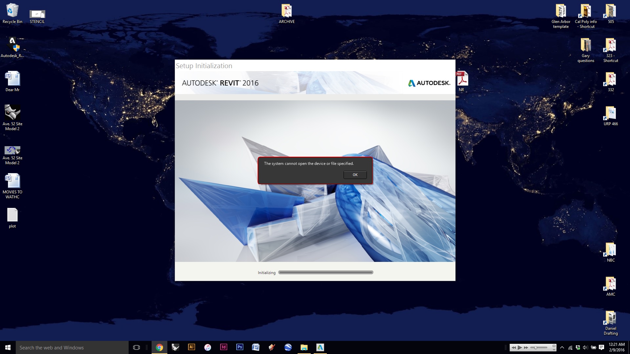Open the Action Center notifications icon

tap(601, 347)
